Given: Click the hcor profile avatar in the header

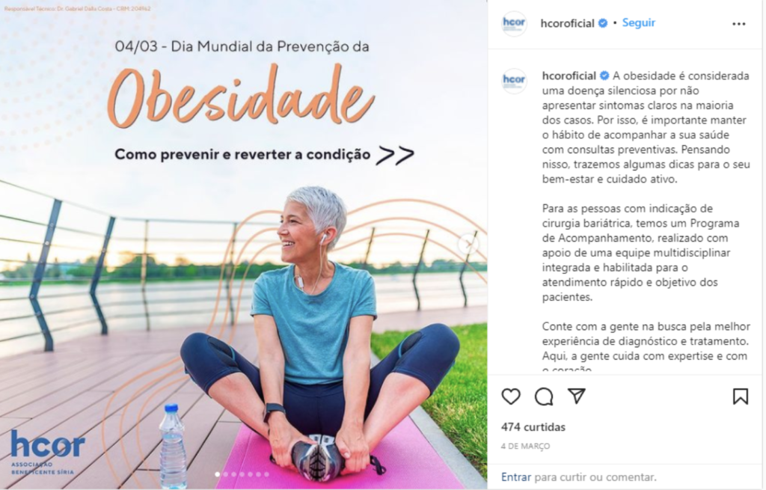Looking at the screenshot, I should (514, 23).
